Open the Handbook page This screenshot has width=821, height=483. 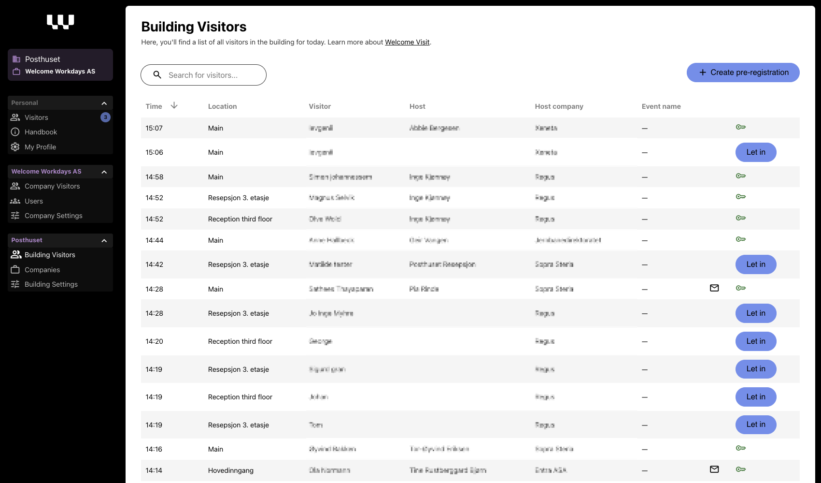[41, 132]
